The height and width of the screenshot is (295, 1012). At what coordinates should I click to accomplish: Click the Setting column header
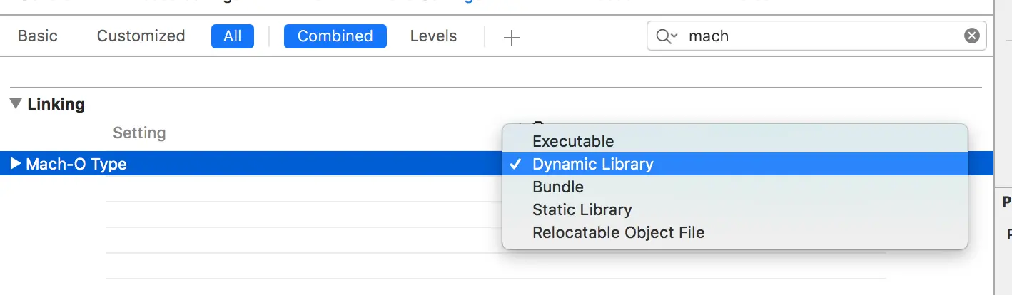coord(139,133)
